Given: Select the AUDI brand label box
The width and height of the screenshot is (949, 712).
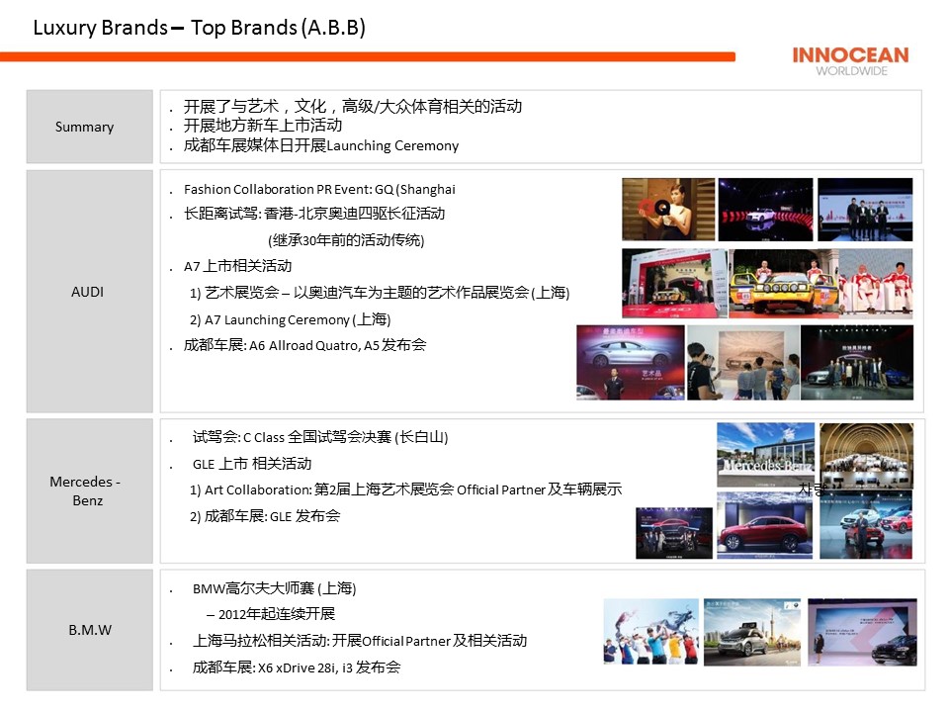Looking at the screenshot, I should (90, 292).
